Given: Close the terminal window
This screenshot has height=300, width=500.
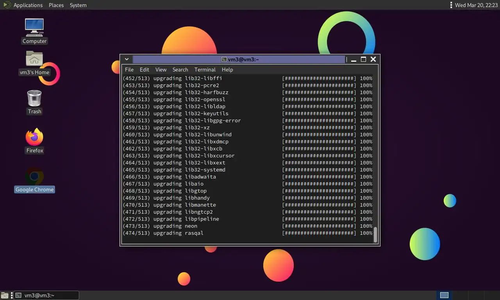Looking at the screenshot, I should pos(373,59).
